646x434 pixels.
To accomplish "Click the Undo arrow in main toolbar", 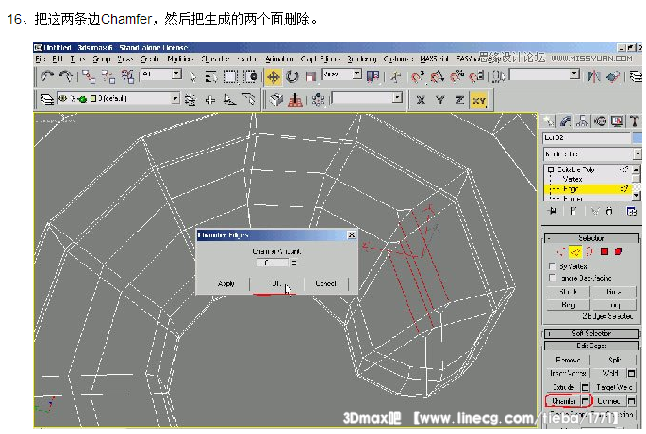I will point(47,76).
